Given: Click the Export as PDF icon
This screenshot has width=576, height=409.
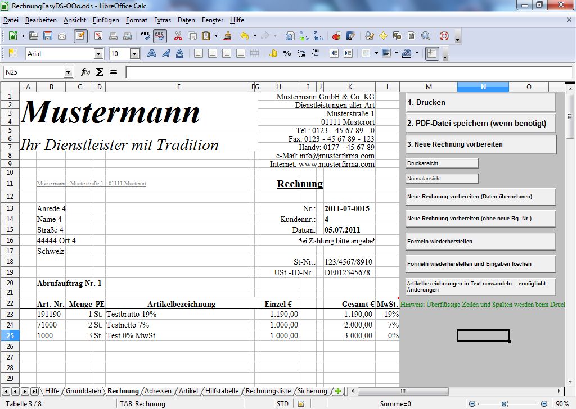Looking at the screenshot, I should click(x=98, y=36).
